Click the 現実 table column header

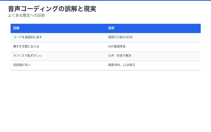111,28
